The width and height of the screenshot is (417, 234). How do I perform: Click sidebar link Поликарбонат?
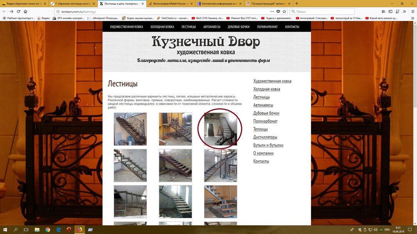coord(265,121)
